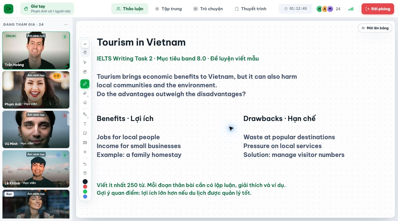Viewport: 398px width, 221px height.
Task: Click 'Waste at popular destinations'
Action: click(x=289, y=137)
